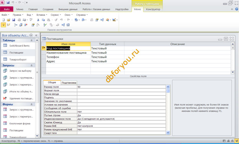Click the Save icon in the title bar
This screenshot has width=239, height=144.
pos(8,2)
